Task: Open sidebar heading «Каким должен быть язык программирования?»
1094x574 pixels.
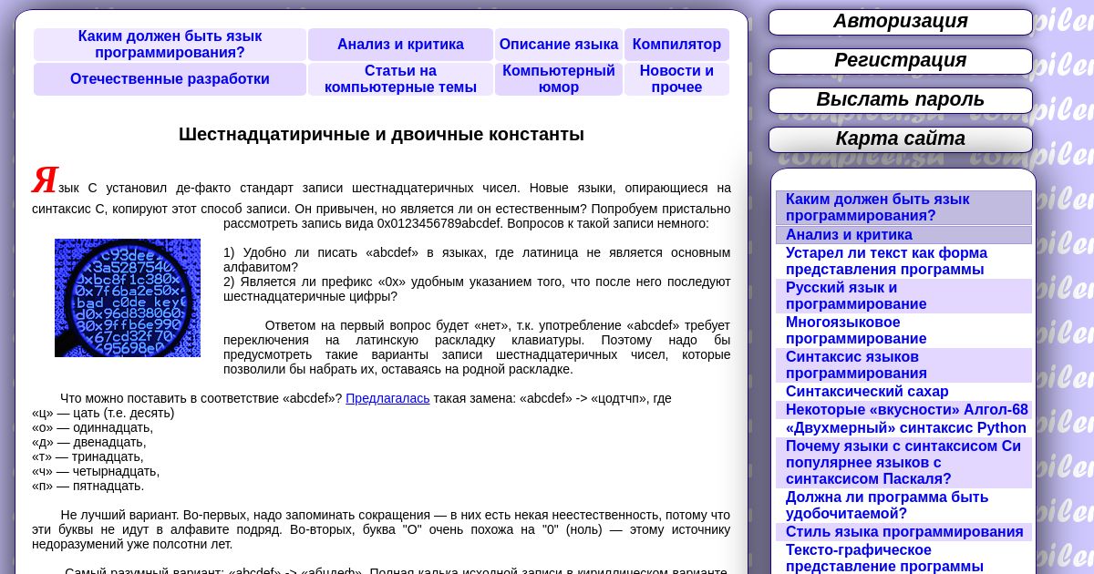Action: [x=903, y=208]
